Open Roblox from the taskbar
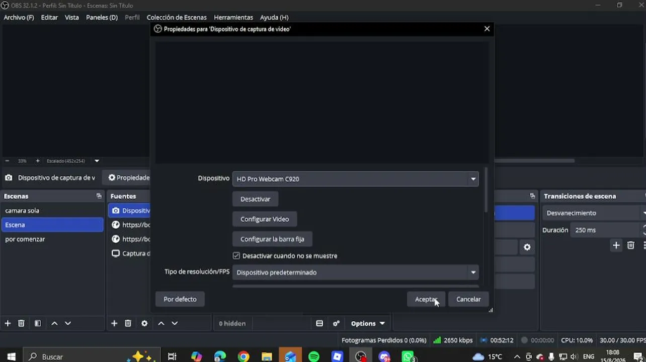 click(x=337, y=356)
